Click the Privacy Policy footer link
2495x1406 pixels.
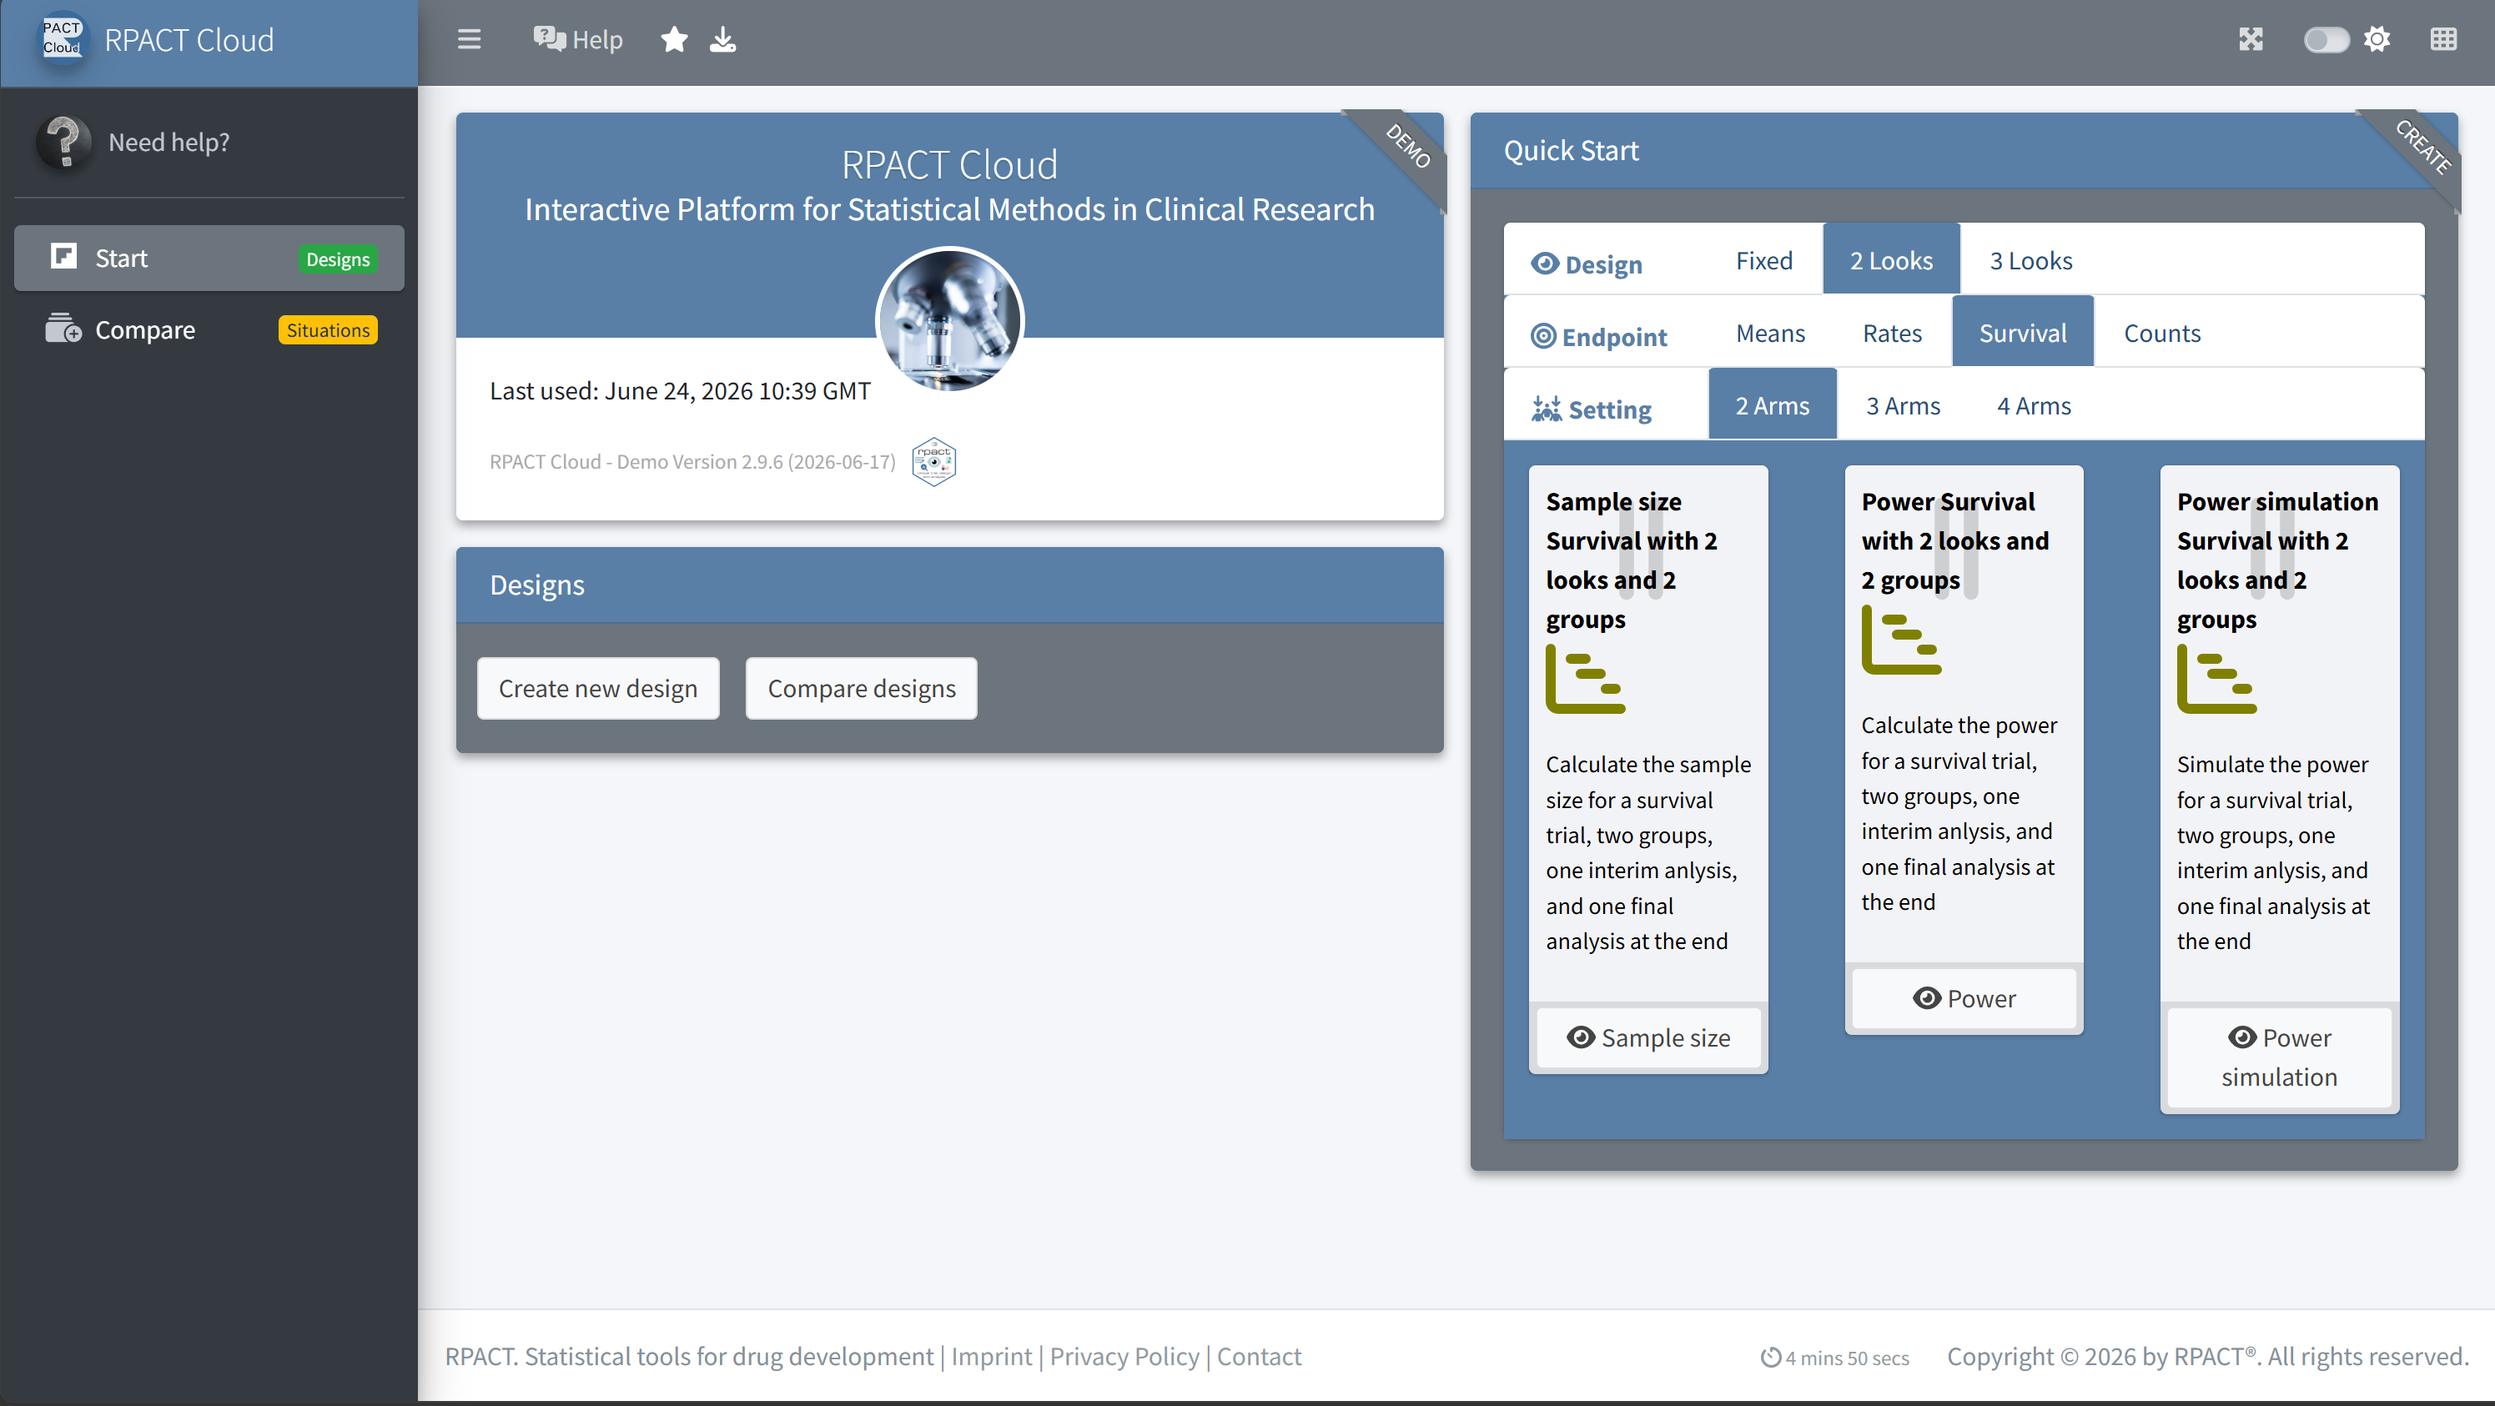1124,1357
